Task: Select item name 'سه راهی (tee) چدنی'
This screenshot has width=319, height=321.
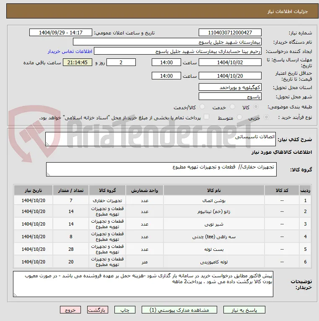Action: (214, 237)
